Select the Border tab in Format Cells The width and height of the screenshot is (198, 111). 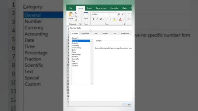[105, 34]
